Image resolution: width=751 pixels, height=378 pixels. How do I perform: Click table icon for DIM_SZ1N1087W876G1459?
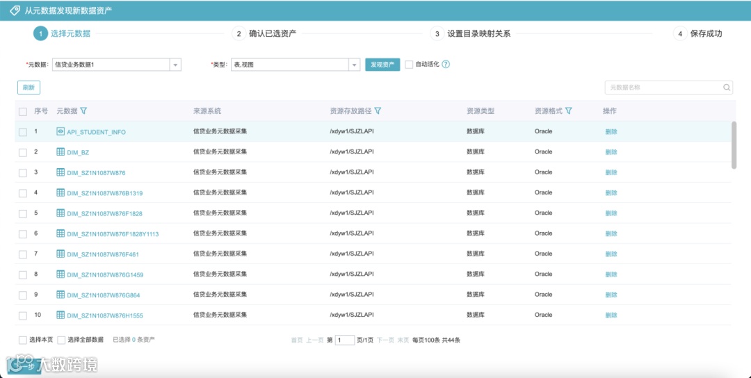[x=60, y=274]
